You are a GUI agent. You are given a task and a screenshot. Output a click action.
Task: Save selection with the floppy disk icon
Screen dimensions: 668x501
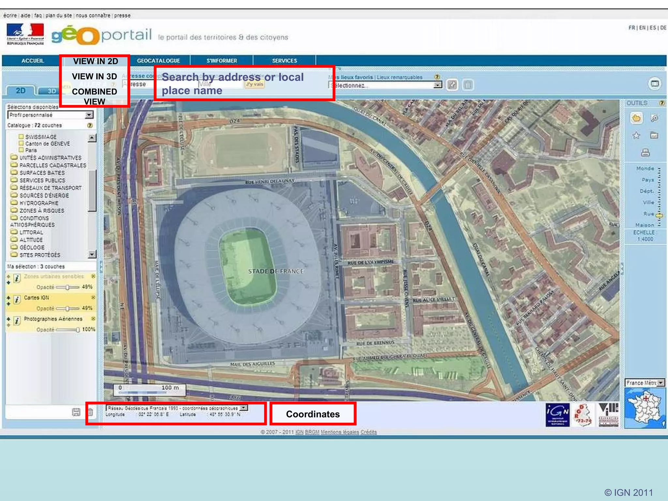coord(76,412)
